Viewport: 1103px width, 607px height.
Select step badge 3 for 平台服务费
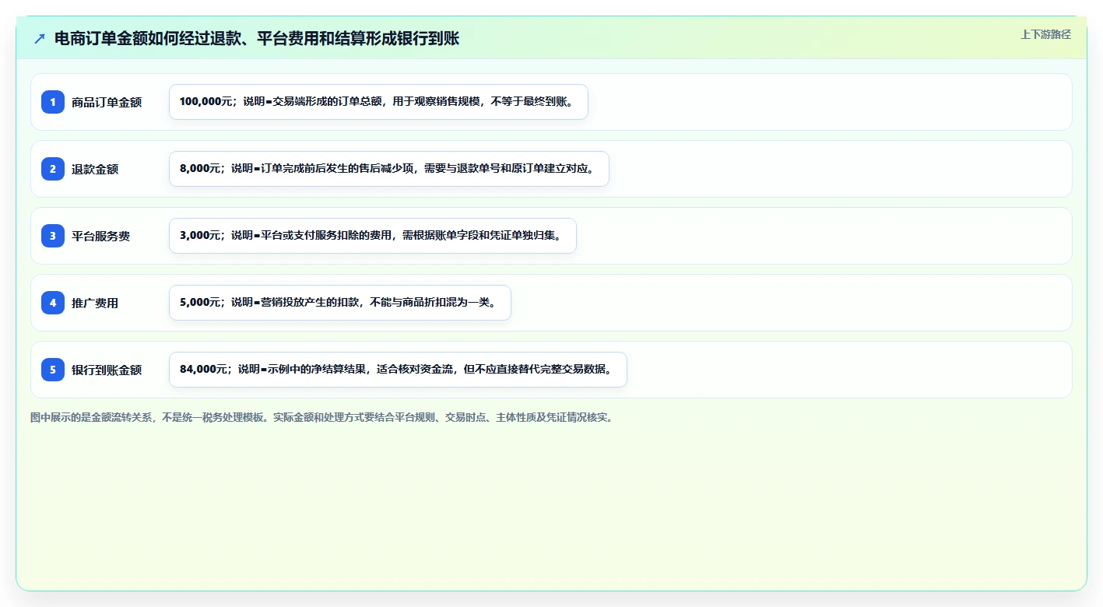tap(53, 236)
